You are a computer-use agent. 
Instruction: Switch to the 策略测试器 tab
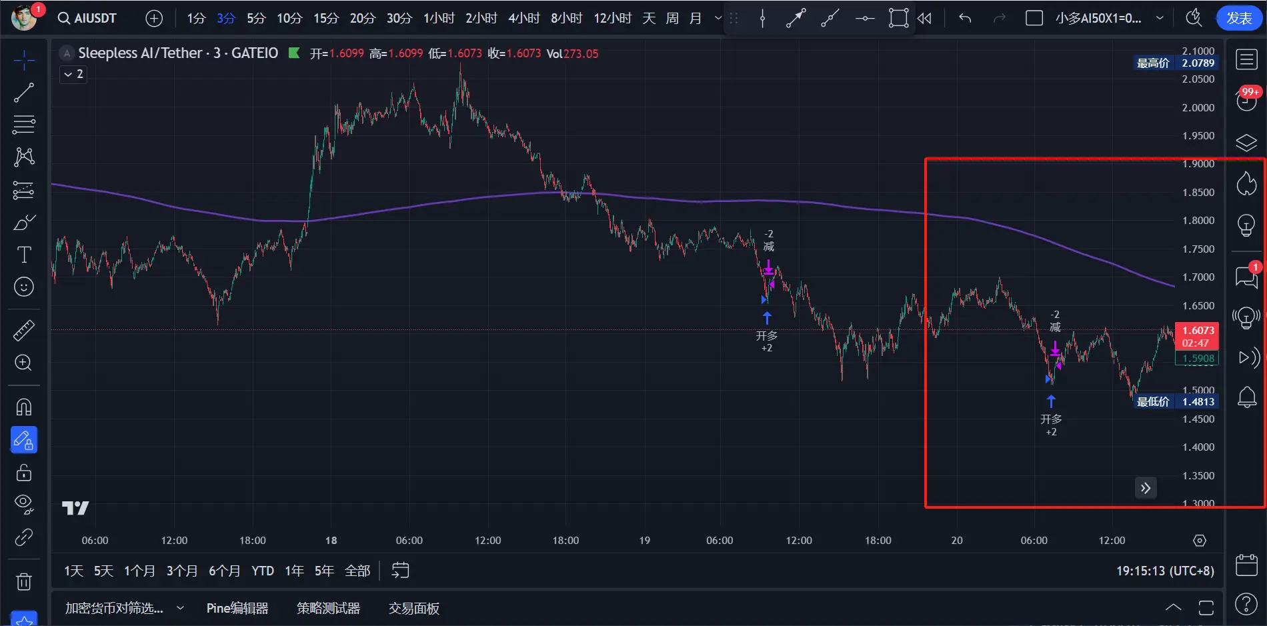[328, 608]
